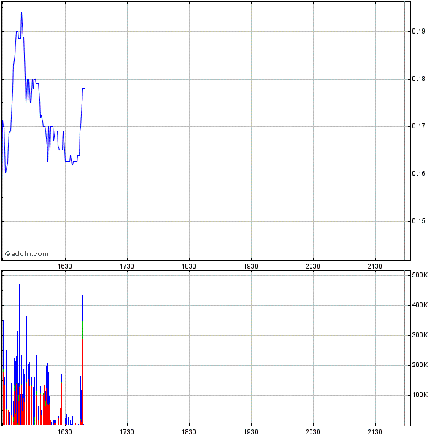The image size is (438, 438).
Task: Click the 0.15 price axis label
Action: point(418,221)
